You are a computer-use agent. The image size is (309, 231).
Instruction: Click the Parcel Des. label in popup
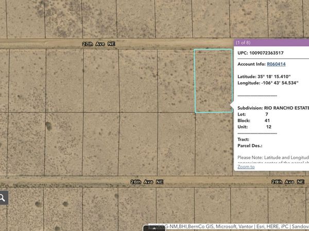pos(250,146)
